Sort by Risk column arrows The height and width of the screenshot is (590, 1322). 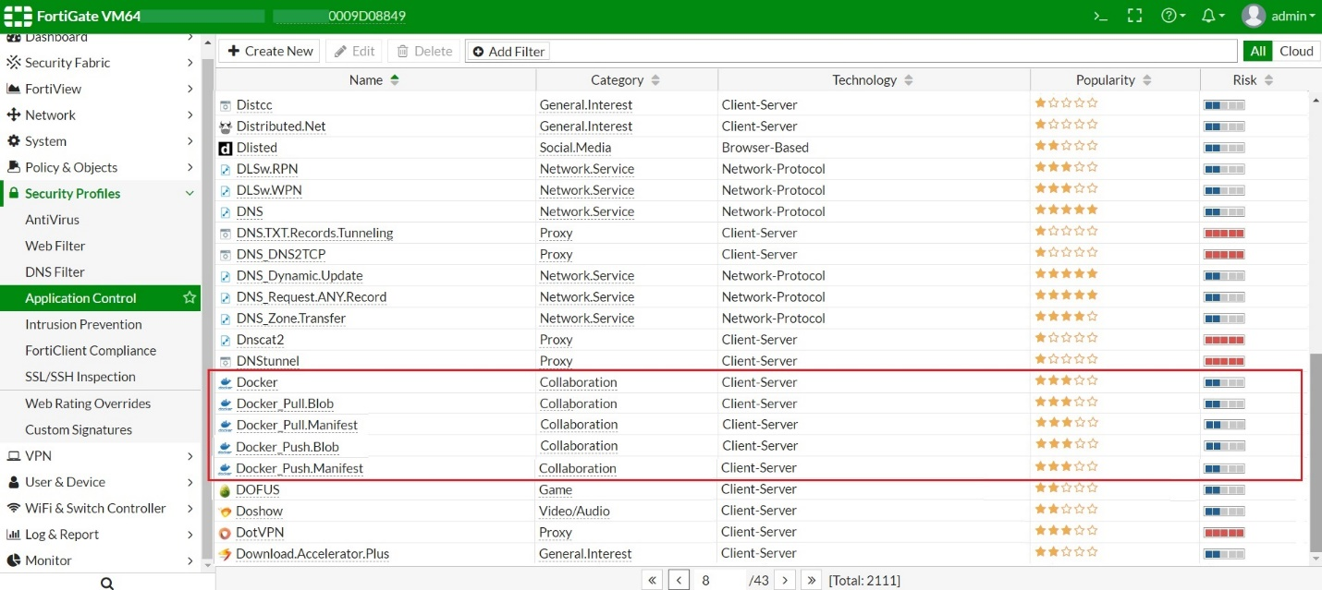1268,80
